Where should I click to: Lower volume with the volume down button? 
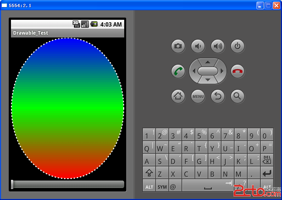pos(198,46)
